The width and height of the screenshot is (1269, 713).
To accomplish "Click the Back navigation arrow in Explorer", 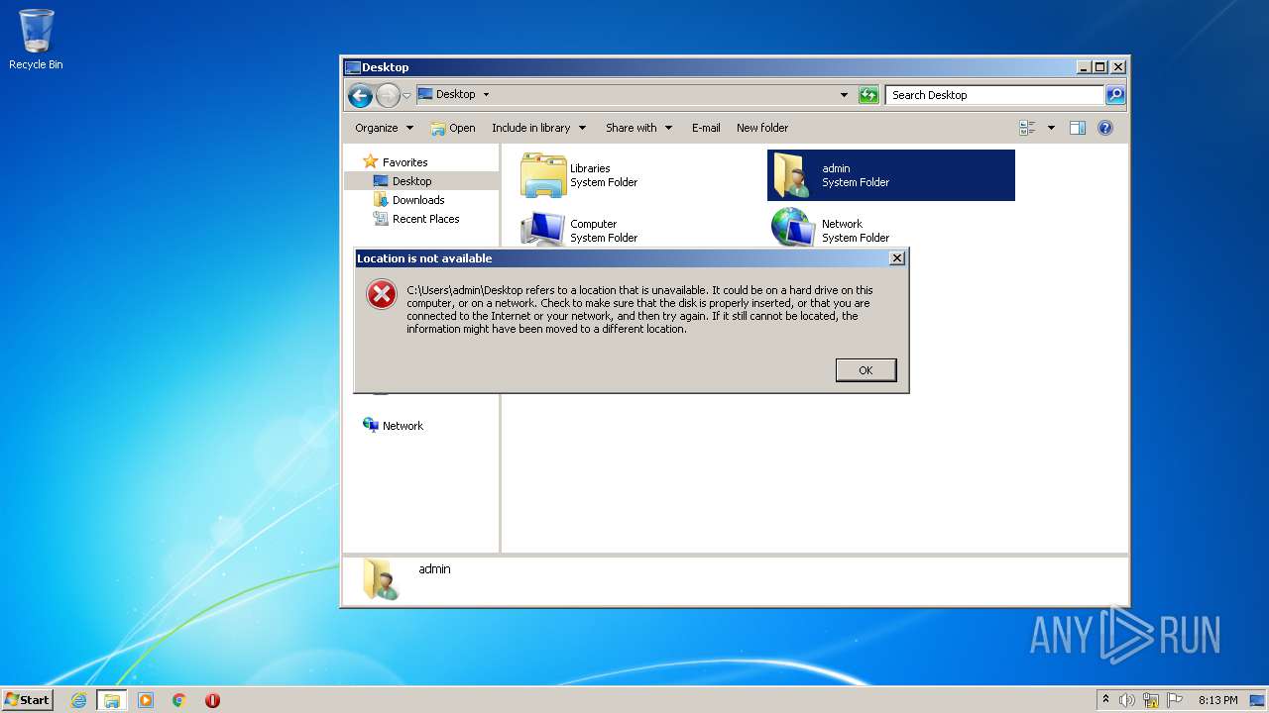I will (x=360, y=95).
